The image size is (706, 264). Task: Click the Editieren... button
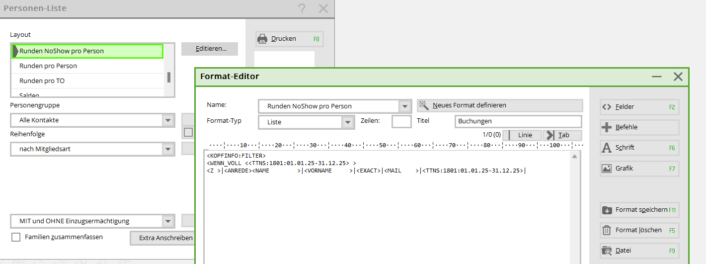(210, 49)
